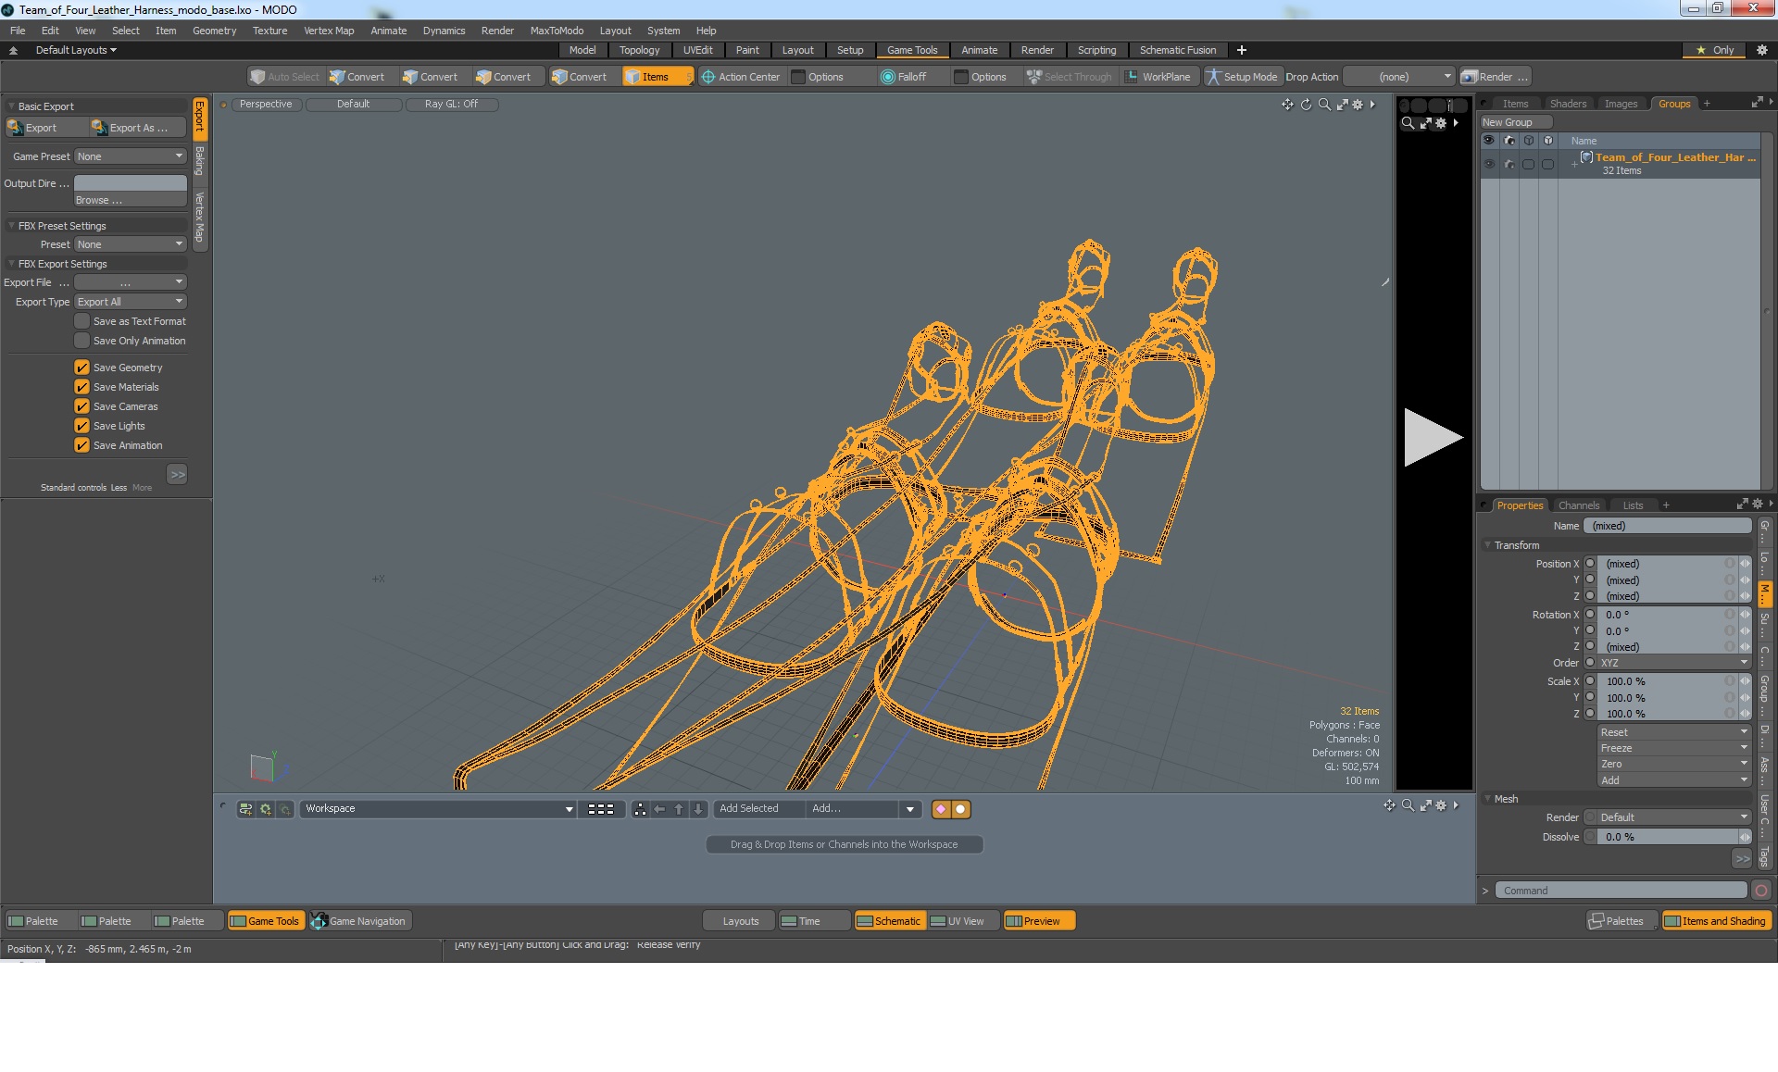Click the preview render play button
This screenshot has height=1072, width=1778.
tap(1433, 437)
